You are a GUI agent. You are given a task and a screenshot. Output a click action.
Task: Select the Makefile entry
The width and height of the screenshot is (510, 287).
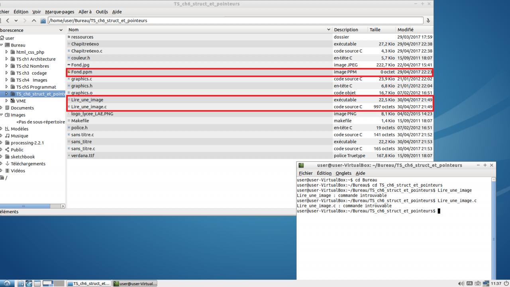point(250,121)
